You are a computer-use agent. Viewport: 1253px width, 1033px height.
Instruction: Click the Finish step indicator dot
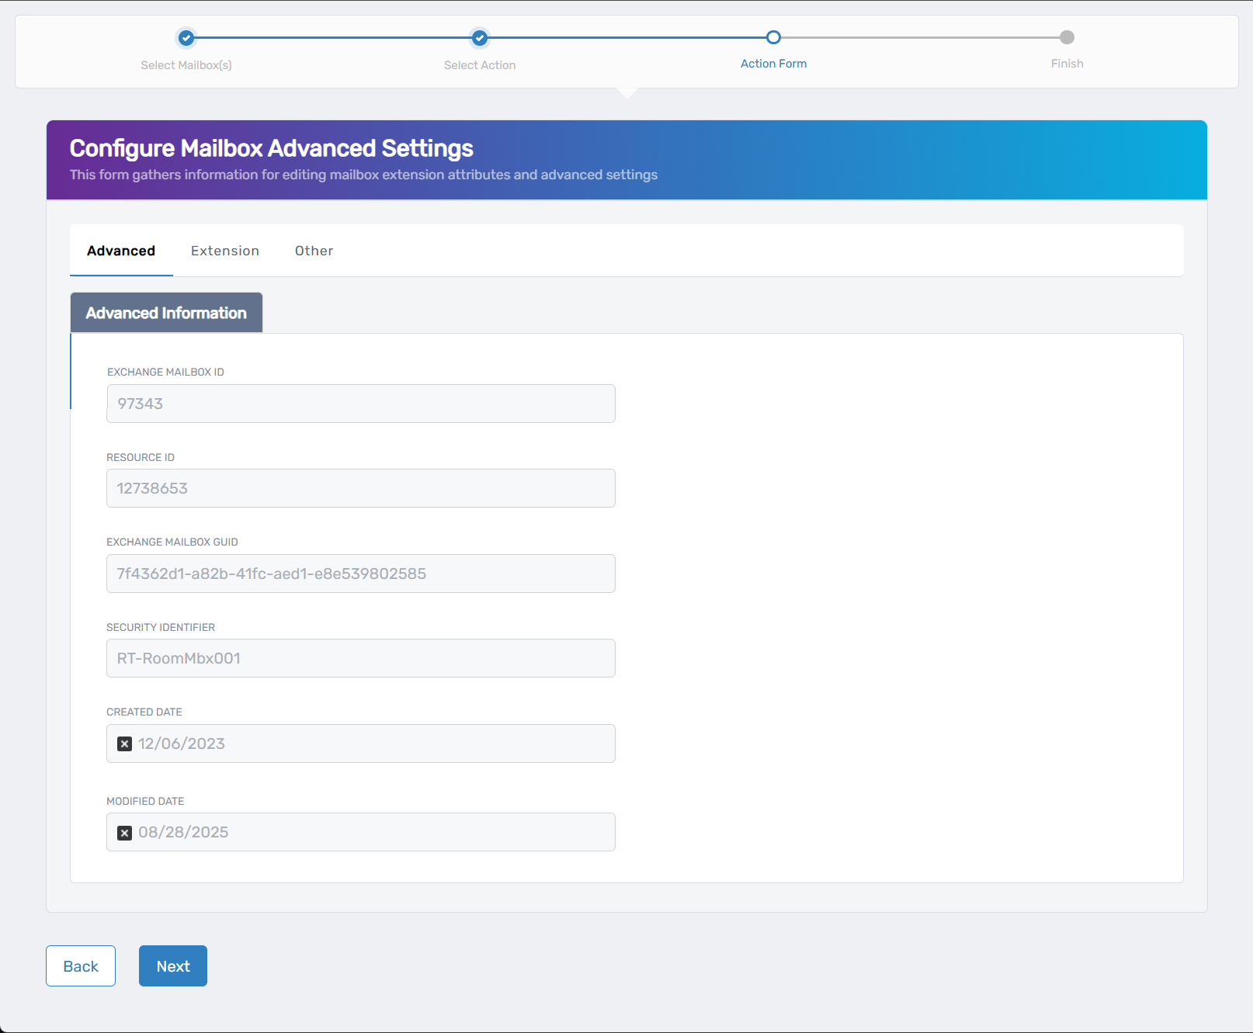pos(1066,37)
